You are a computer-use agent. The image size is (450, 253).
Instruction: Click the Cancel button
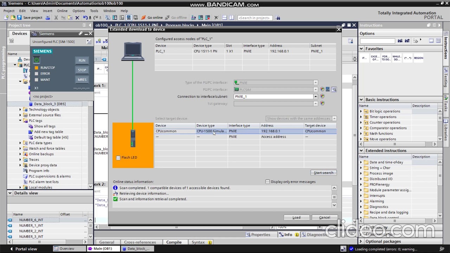click(x=324, y=218)
